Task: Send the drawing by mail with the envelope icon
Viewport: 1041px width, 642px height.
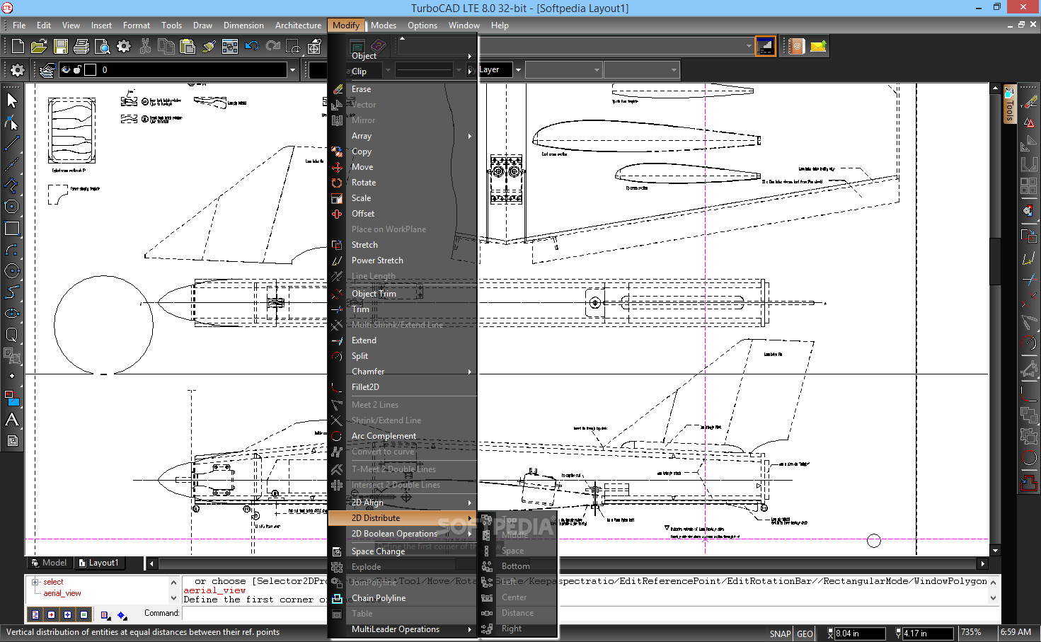Action: click(818, 47)
